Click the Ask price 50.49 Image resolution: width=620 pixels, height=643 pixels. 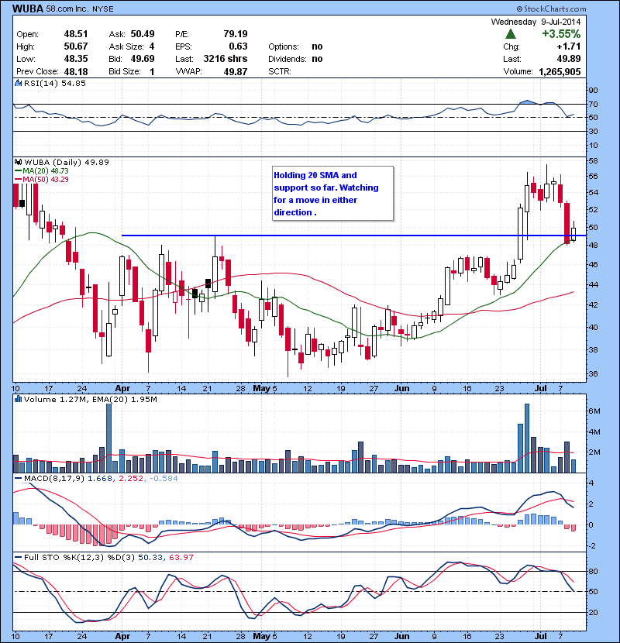tap(143, 34)
